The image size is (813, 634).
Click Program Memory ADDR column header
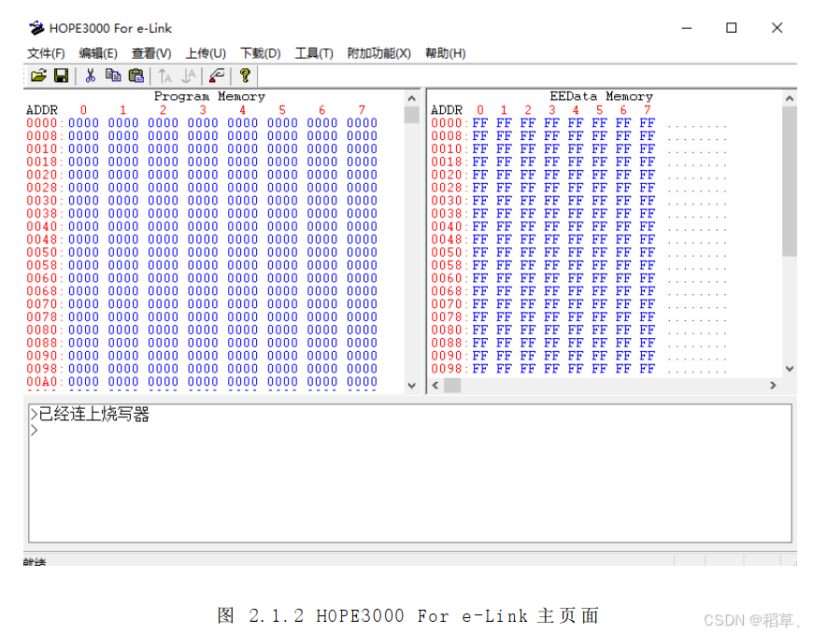(42, 110)
